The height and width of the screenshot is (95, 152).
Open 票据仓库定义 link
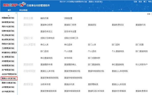[46, 31]
